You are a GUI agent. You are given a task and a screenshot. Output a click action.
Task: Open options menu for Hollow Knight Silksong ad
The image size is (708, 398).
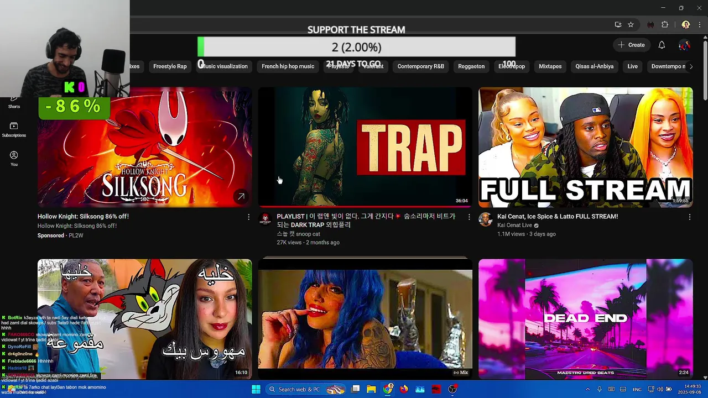point(248,217)
